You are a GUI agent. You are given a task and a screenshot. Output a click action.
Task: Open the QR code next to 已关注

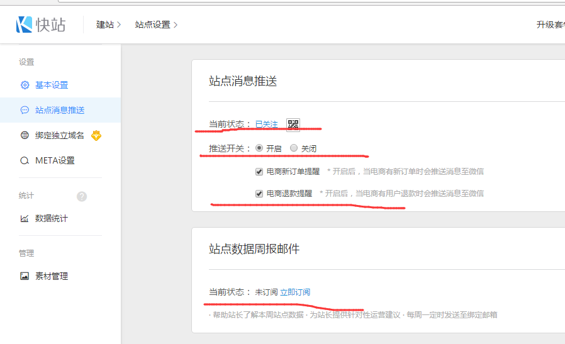click(293, 125)
